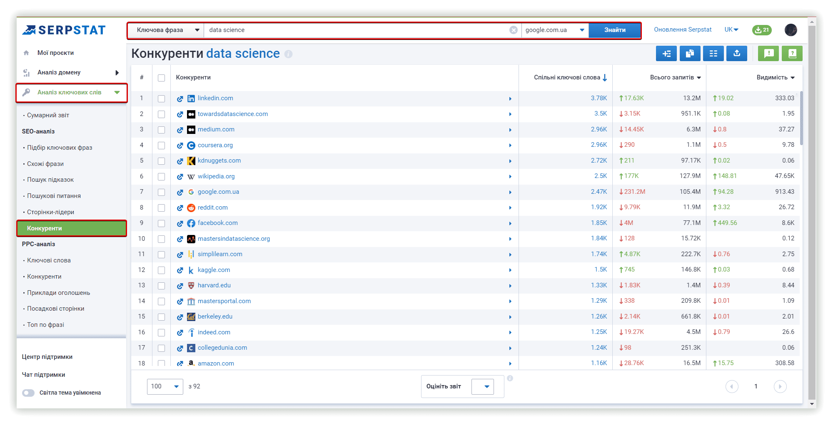Expand the linkedin.com row arrow
This screenshot has width=833, height=425.
[510, 99]
